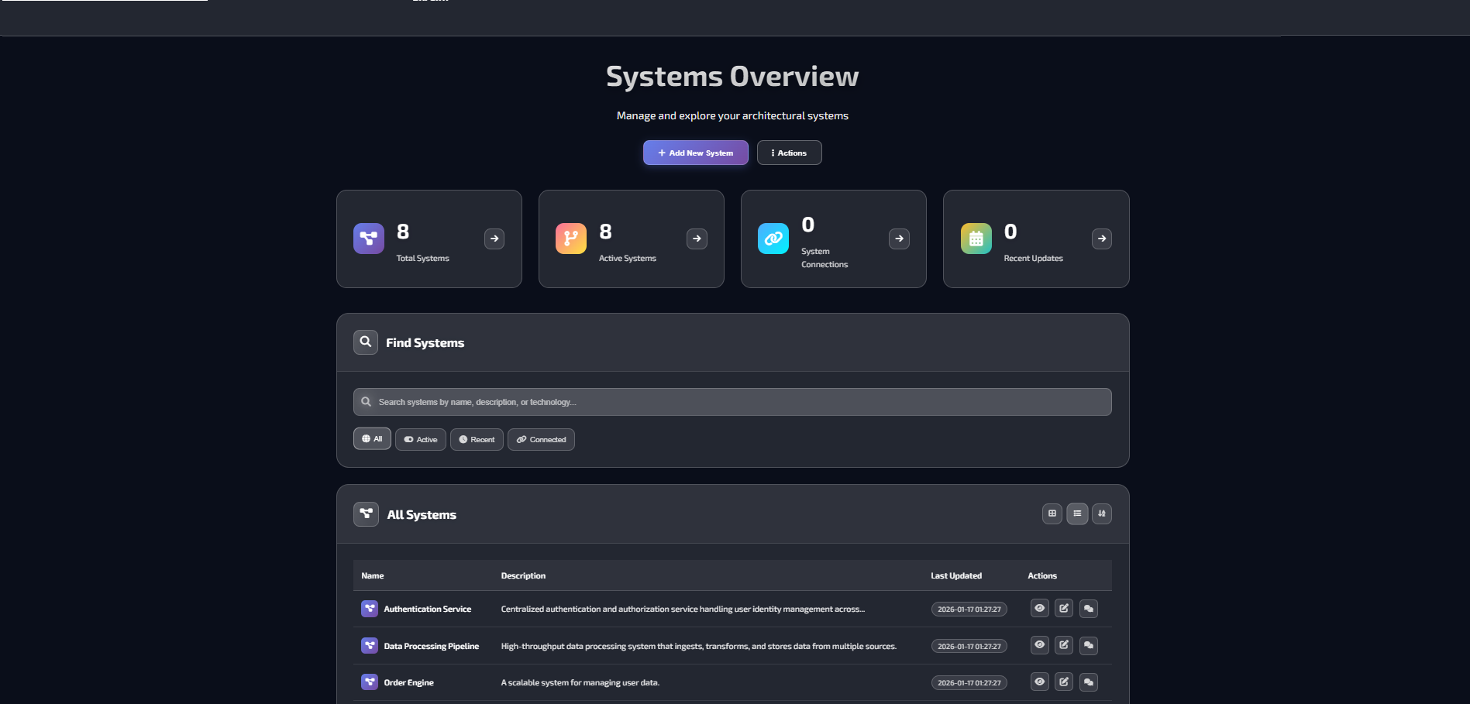Open view details for Authentication Service

(x=1039, y=608)
